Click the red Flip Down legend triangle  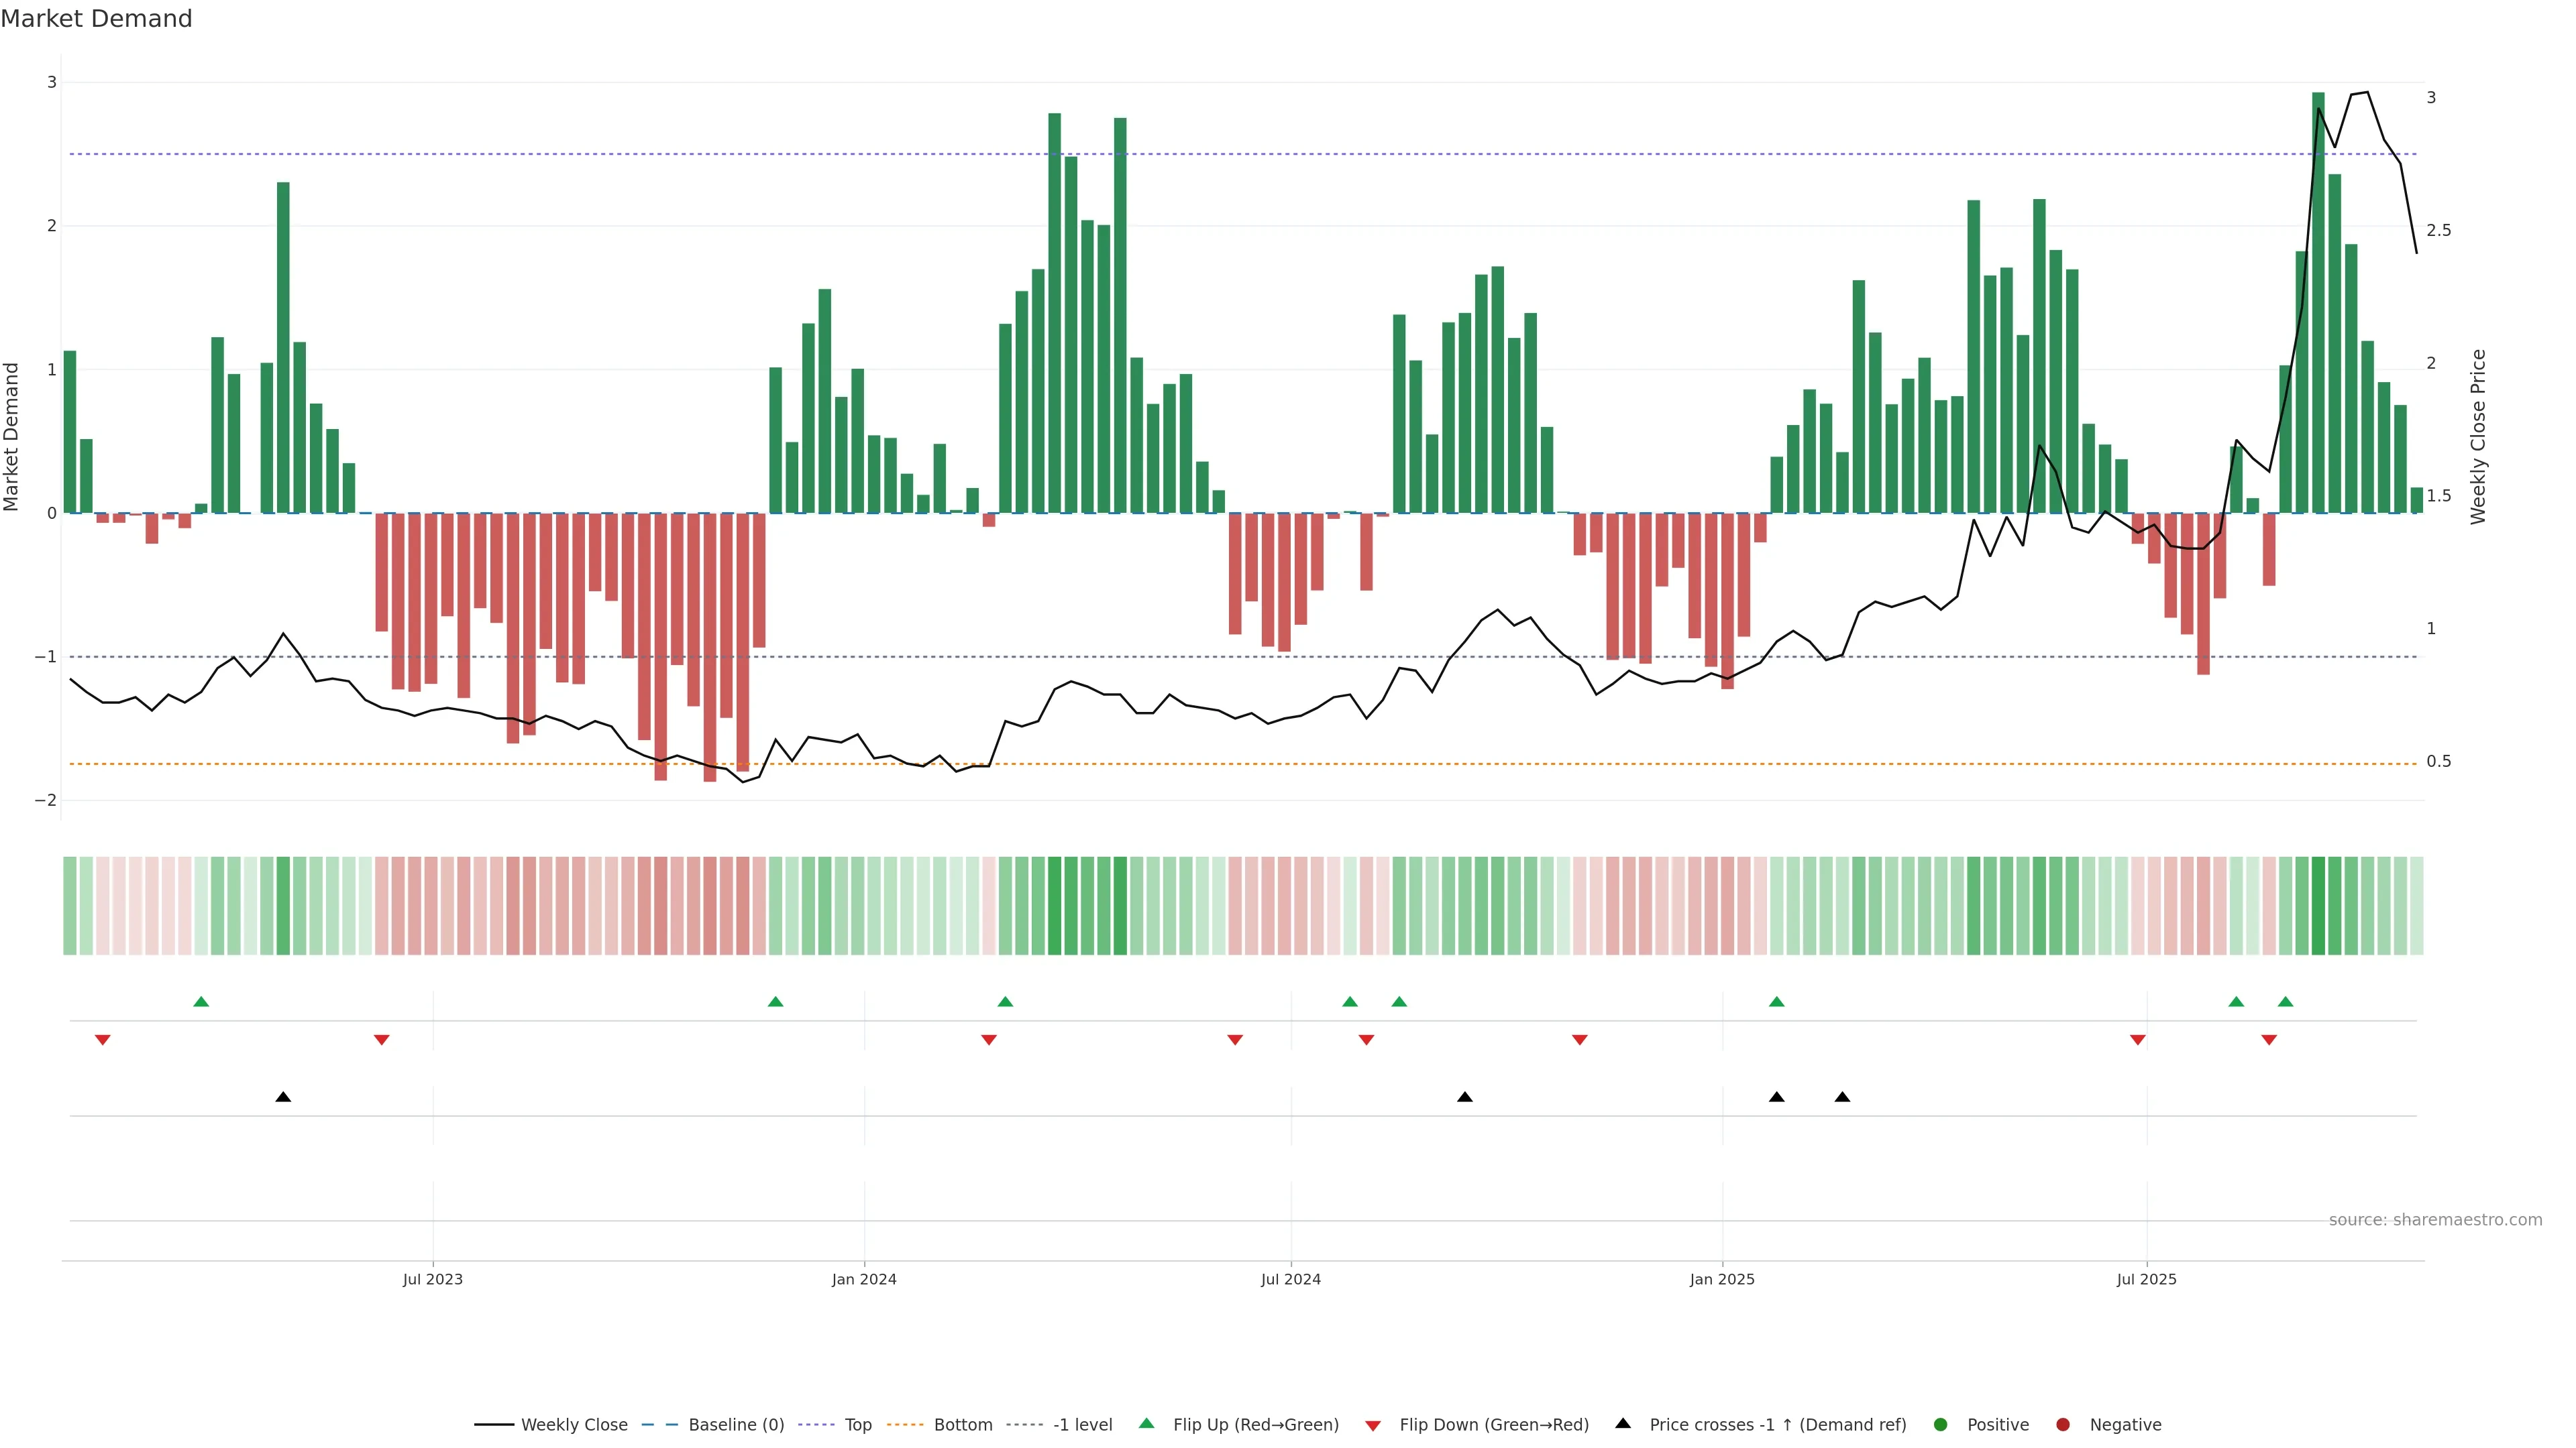point(1373,1426)
